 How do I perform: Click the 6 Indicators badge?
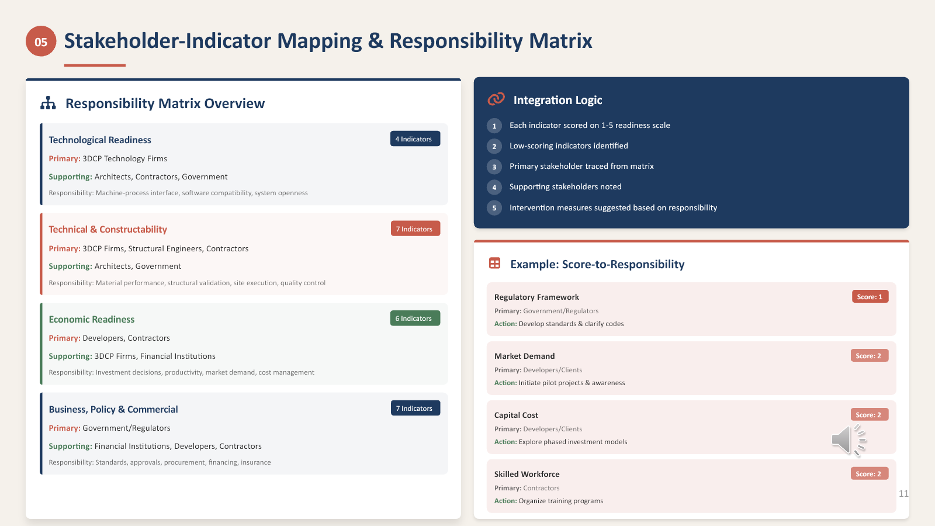pos(415,318)
